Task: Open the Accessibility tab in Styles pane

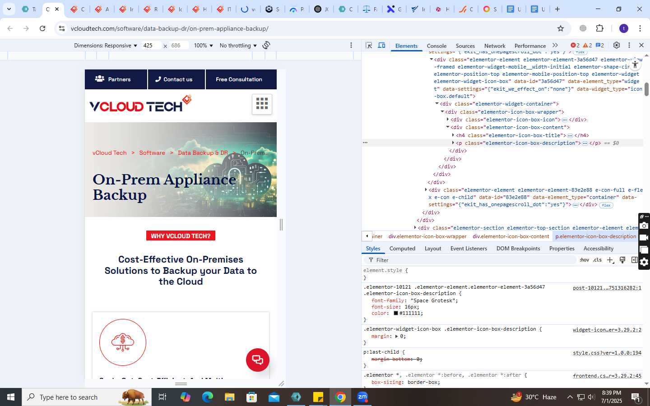Action: (599, 249)
